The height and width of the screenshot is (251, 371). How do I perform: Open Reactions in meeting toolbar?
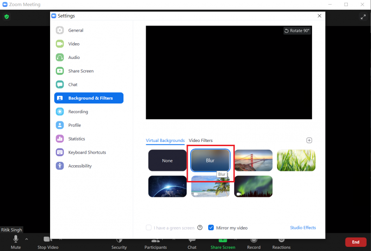pyautogui.click(x=281, y=245)
